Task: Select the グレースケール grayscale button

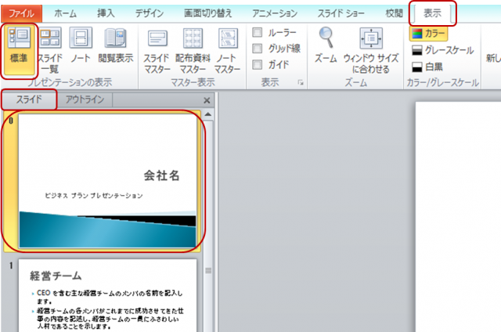Action: click(442, 50)
